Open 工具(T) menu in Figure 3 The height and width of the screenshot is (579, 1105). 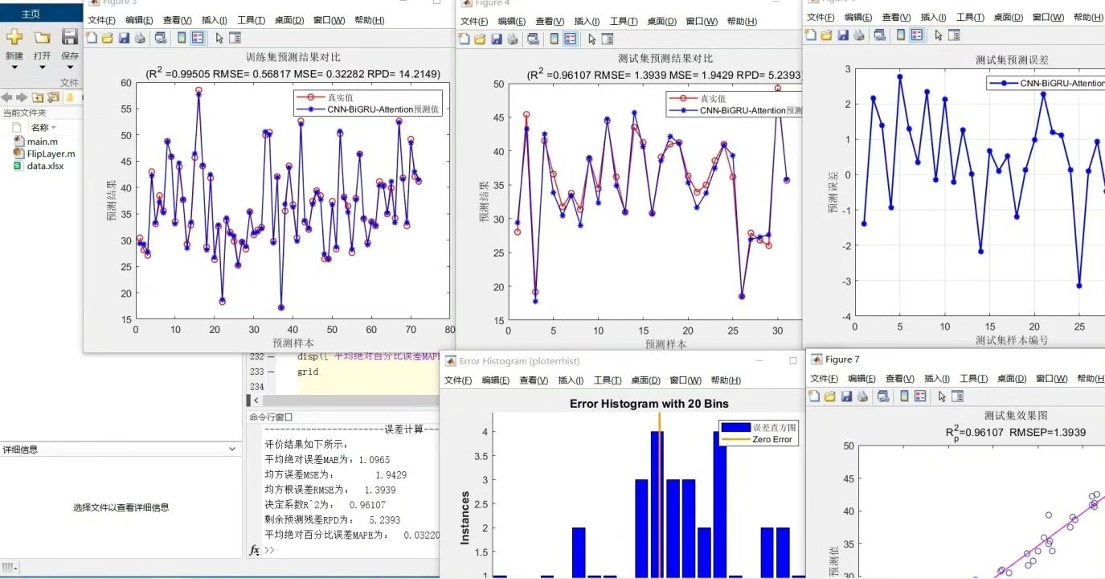(251, 20)
